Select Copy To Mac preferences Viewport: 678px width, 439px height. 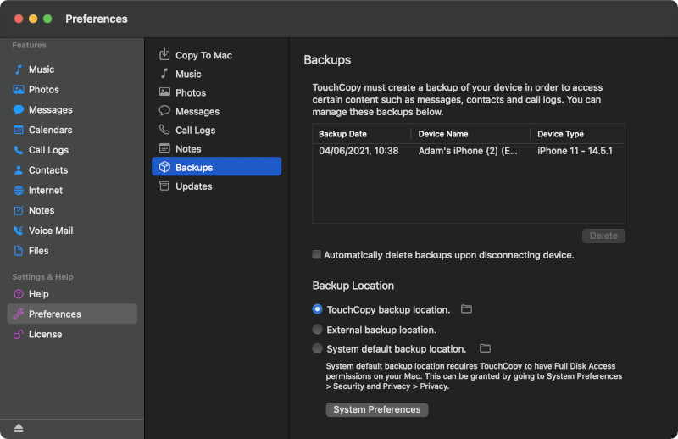click(217, 55)
